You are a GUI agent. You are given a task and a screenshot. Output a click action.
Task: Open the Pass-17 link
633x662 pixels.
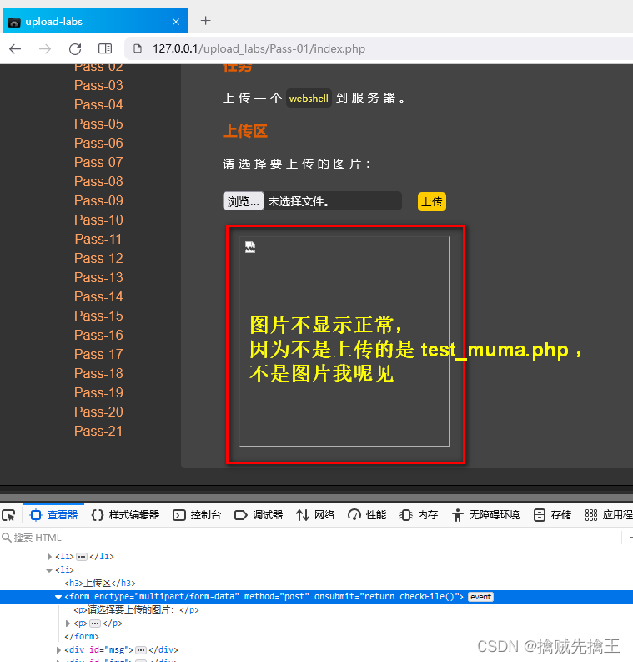pyautogui.click(x=98, y=354)
